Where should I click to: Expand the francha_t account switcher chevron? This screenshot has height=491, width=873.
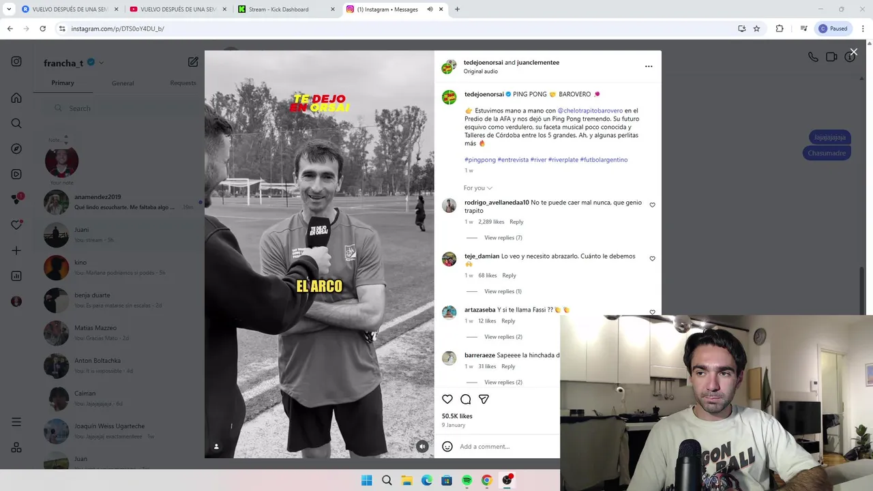pyautogui.click(x=101, y=63)
